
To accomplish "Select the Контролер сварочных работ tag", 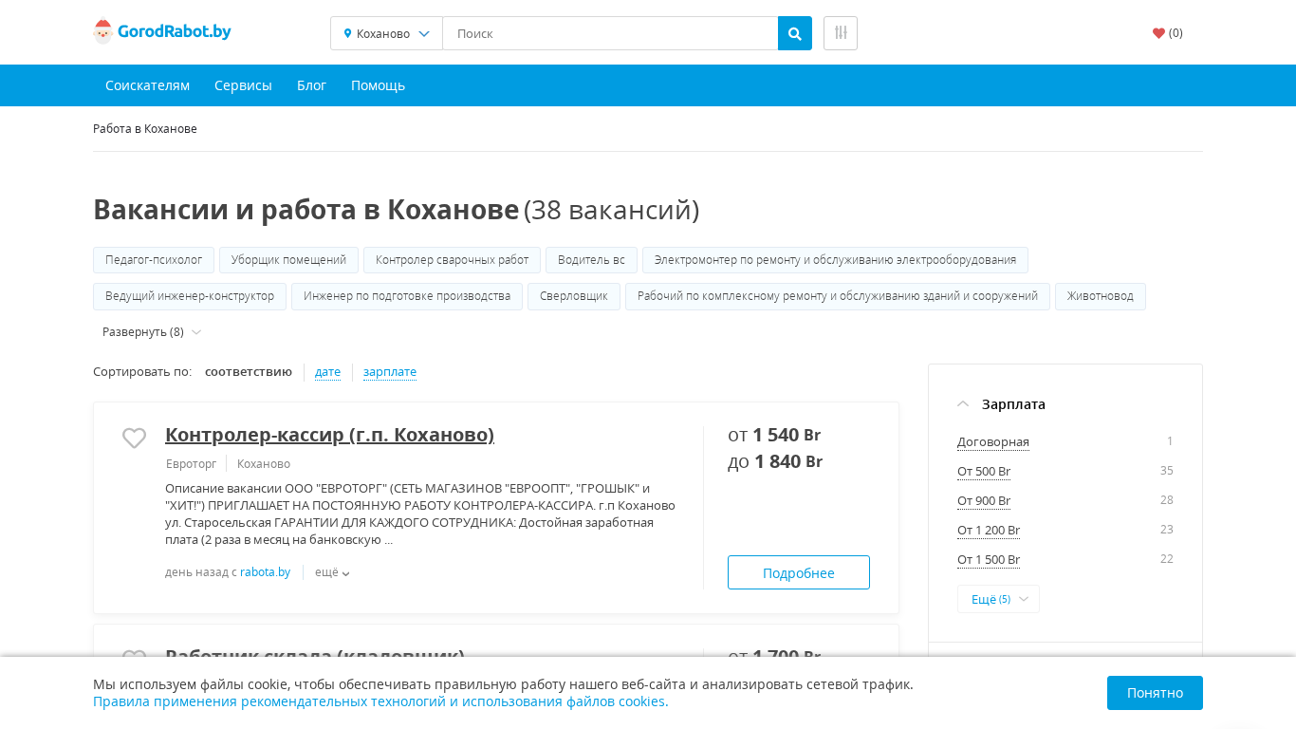I will click(x=452, y=260).
